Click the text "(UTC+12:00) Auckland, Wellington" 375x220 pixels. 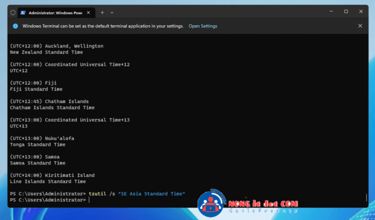(57, 46)
